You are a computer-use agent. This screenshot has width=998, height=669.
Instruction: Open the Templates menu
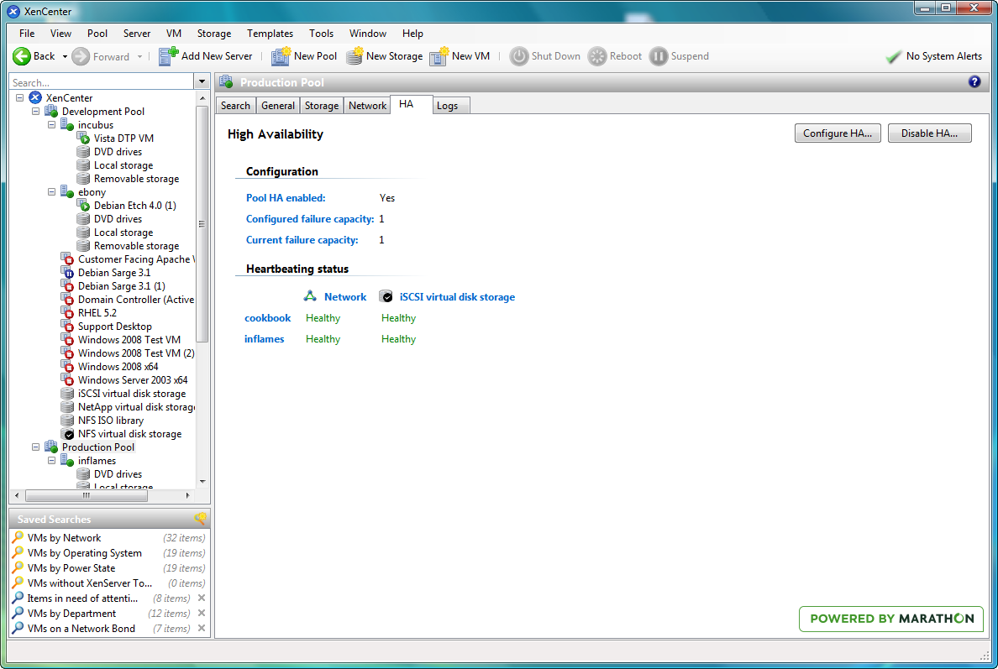click(270, 34)
